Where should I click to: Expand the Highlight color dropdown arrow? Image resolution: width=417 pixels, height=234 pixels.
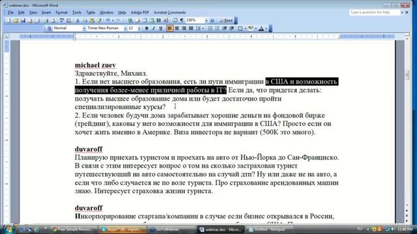pyautogui.click(x=256, y=28)
